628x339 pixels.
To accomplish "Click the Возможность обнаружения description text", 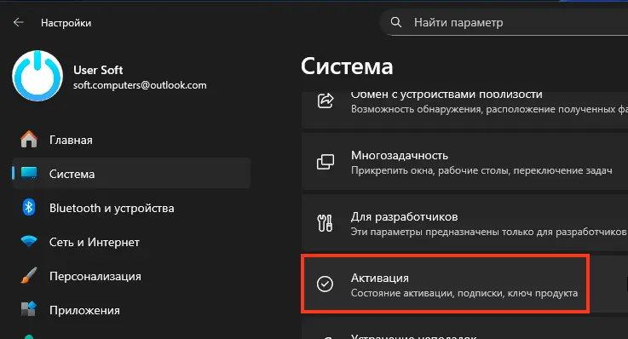I will [x=489, y=109].
